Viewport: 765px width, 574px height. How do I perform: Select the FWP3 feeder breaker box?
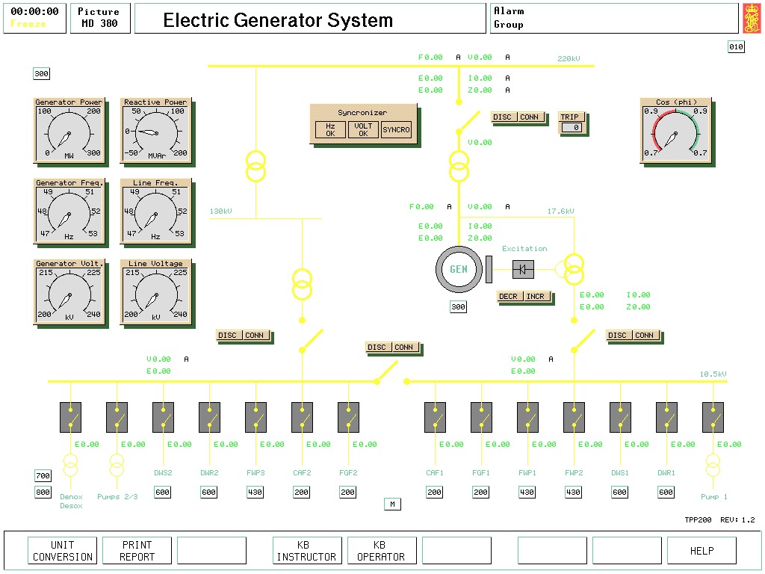tap(256, 417)
